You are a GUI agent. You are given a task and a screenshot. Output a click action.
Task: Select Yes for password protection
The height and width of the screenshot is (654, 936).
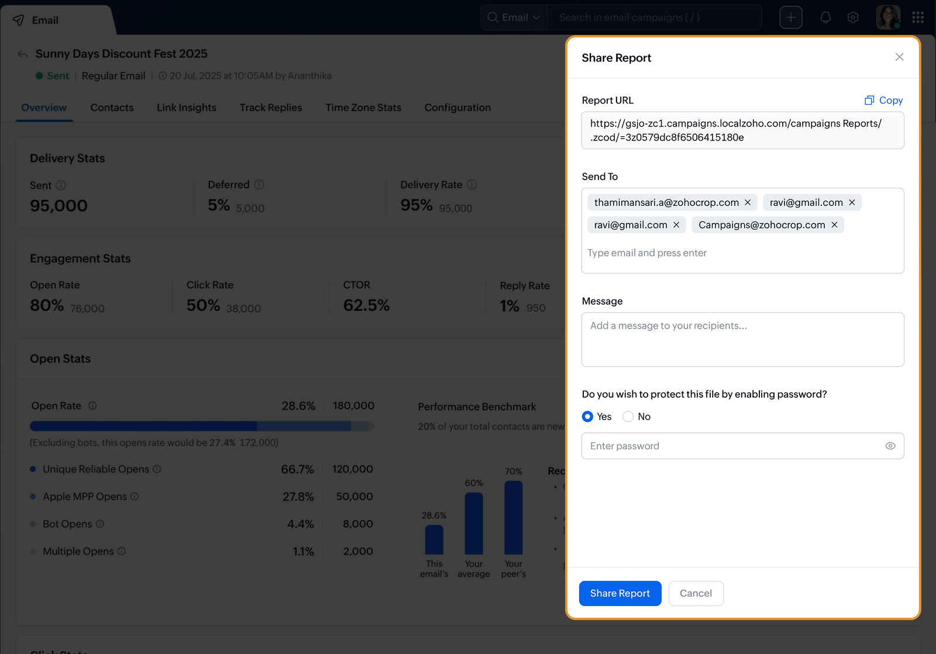[587, 417]
